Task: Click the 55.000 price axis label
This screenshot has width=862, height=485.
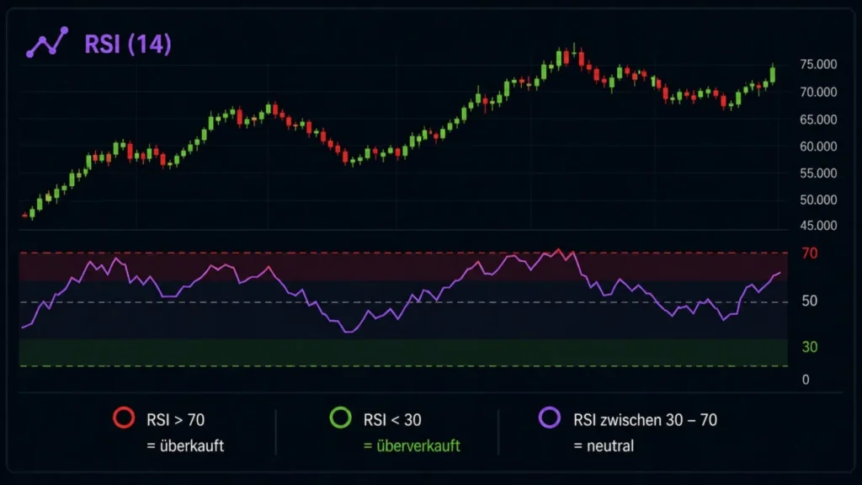Action: 818,173
